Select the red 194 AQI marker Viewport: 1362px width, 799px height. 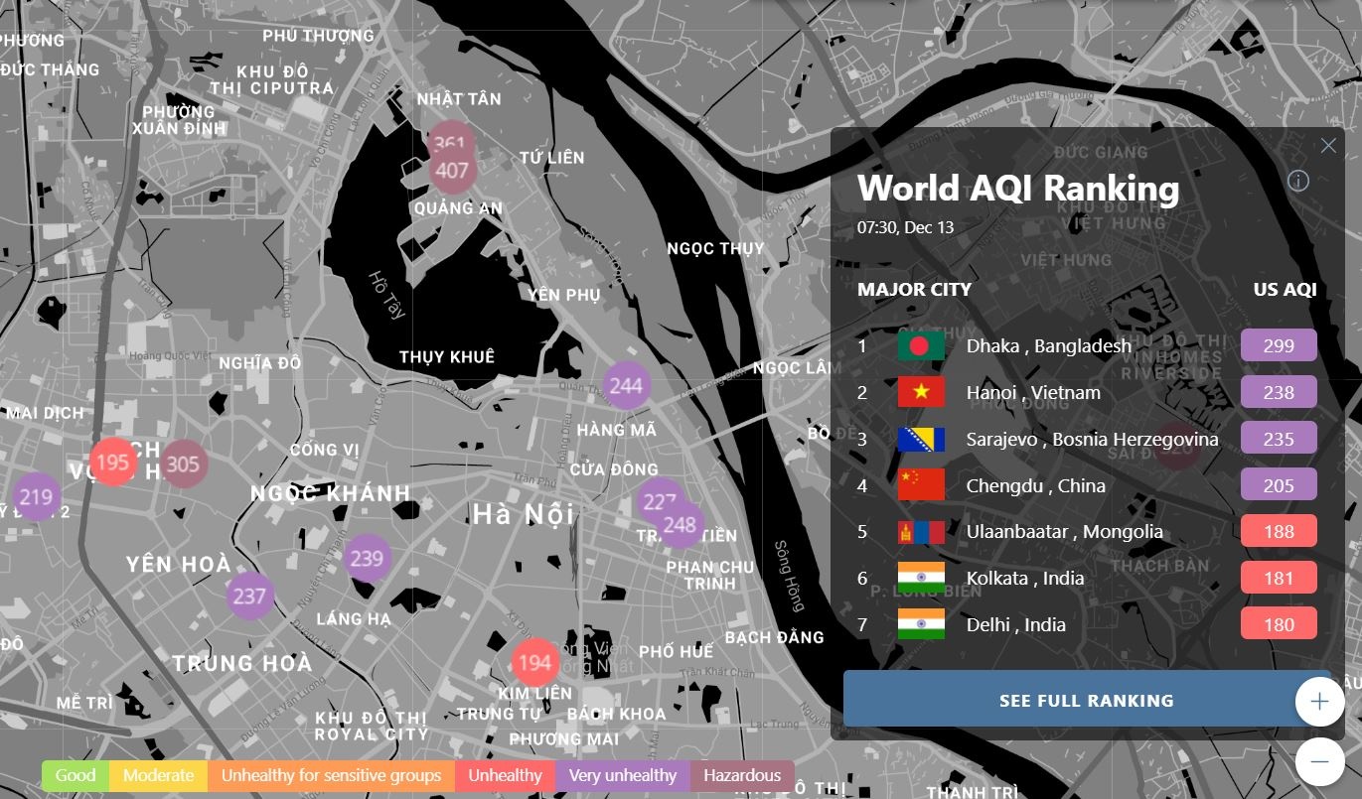pyautogui.click(x=534, y=663)
